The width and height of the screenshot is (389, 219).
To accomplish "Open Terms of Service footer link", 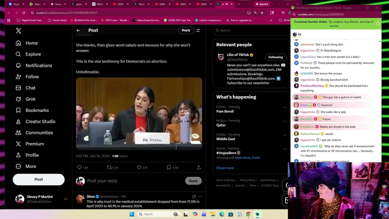I will tap(225, 180).
